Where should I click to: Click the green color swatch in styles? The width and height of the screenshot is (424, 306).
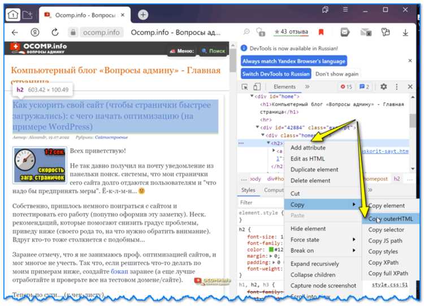271,249
